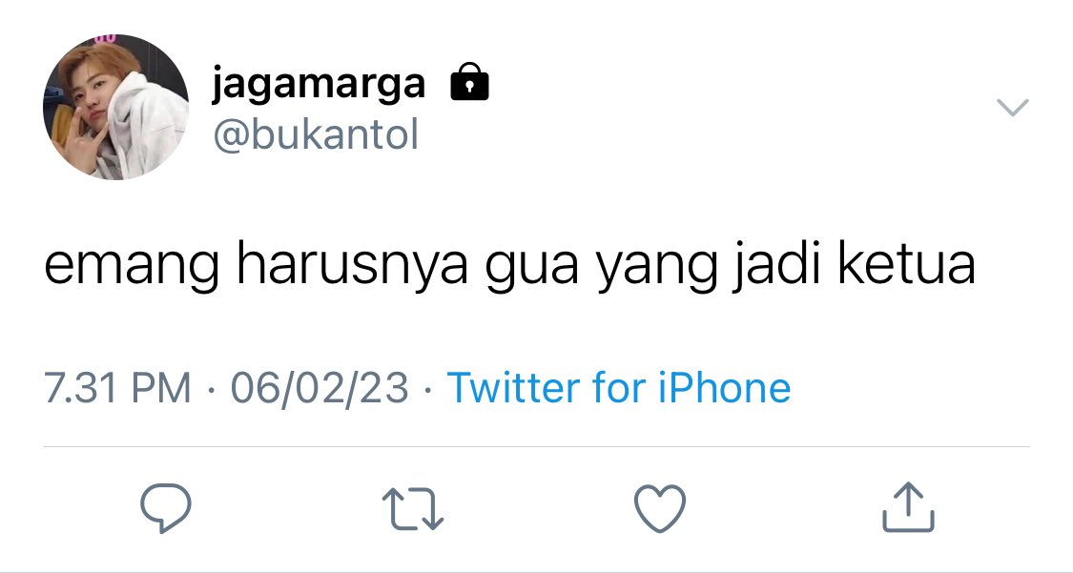Open the profile picture of jagamarga
This screenshot has height=573, width=1073.
pyautogui.click(x=115, y=108)
